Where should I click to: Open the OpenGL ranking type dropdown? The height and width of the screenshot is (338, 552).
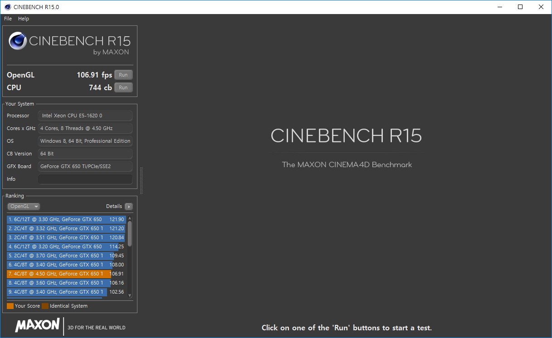pos(24,206)
